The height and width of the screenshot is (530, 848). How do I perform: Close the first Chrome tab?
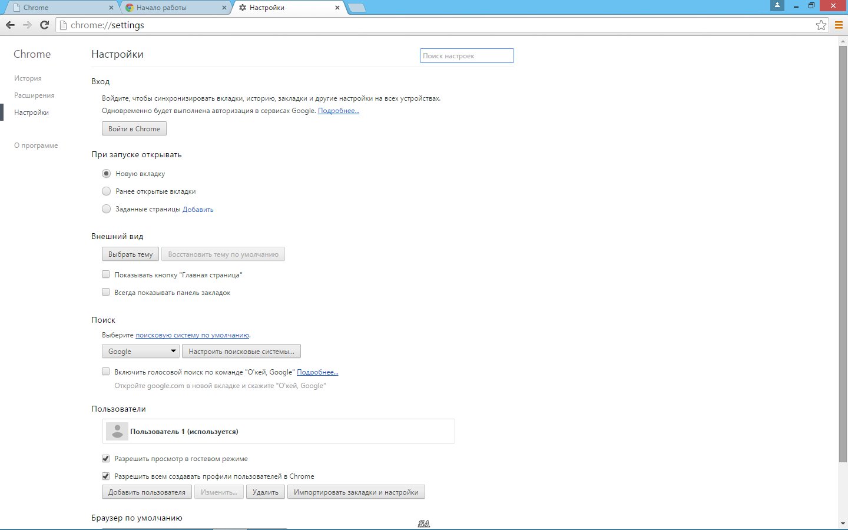click(x=111, y=8)
